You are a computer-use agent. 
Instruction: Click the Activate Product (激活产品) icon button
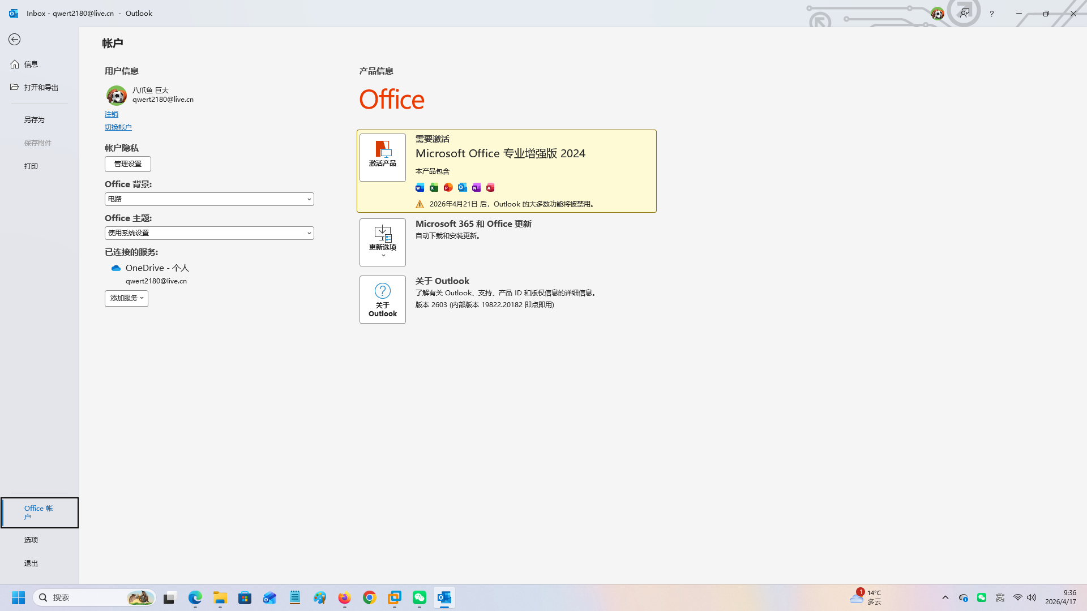[383, 157]
